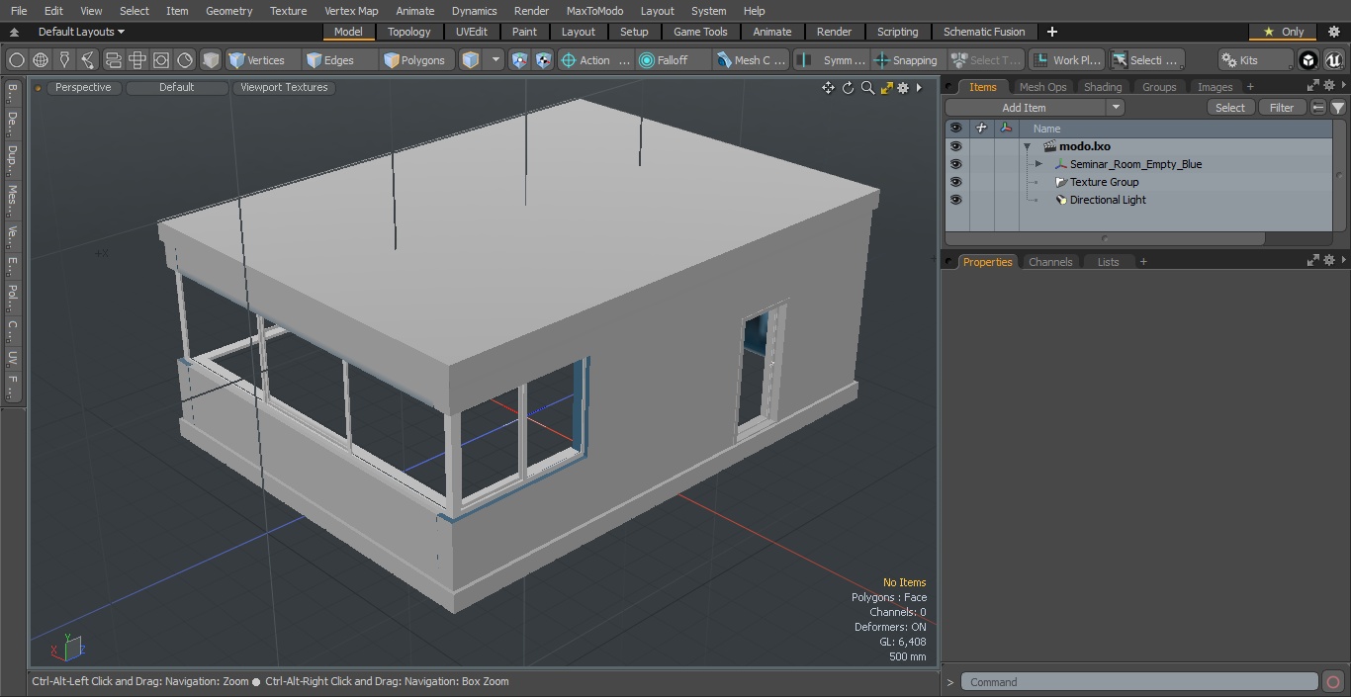This screenshot has height=697, width=1351.
Task: Click the square with circle icon
Action: coord(161,60)
